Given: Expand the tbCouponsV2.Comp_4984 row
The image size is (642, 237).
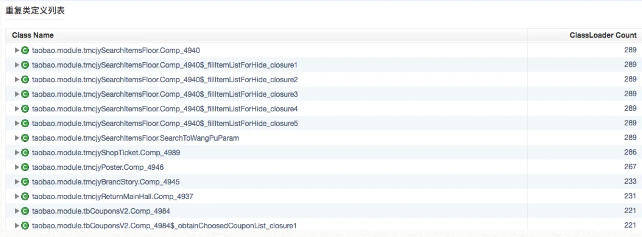Looking at the screenshot, I should 17,211.
